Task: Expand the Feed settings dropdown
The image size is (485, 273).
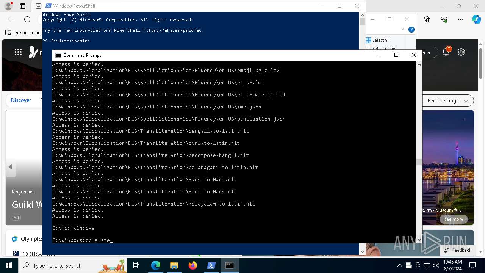Action: (x=448, y=100)
